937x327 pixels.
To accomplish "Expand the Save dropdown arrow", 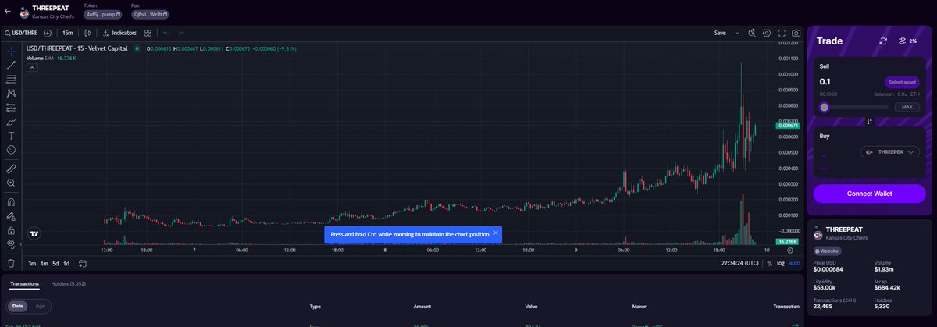I will [737, 33].
